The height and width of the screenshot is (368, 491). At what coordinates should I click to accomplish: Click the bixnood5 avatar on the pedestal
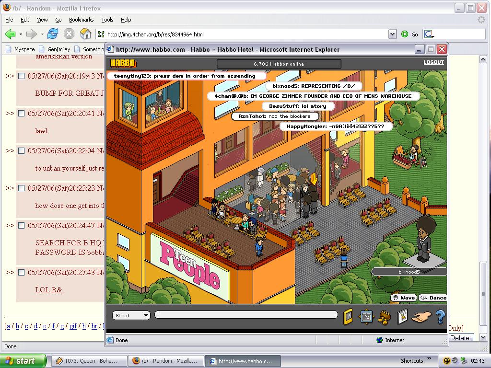pyautogui.click(x=426, y=238)
